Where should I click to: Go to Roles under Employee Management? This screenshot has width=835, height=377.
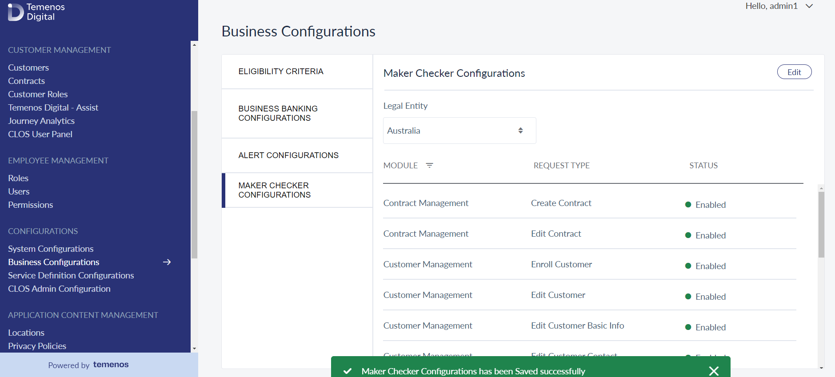(18, 178)
